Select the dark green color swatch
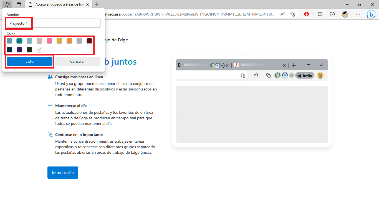Image resolution: width=379 pixels, height=202 pixels. [x=29, y=50]
